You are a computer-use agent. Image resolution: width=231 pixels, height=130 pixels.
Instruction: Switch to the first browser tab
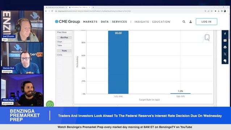56,7
